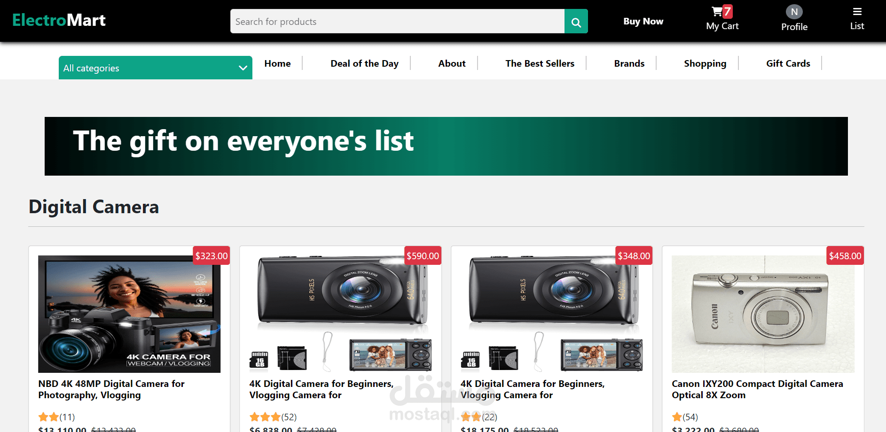
Task: Click the Buy Now link
Action: click(643, 21)
